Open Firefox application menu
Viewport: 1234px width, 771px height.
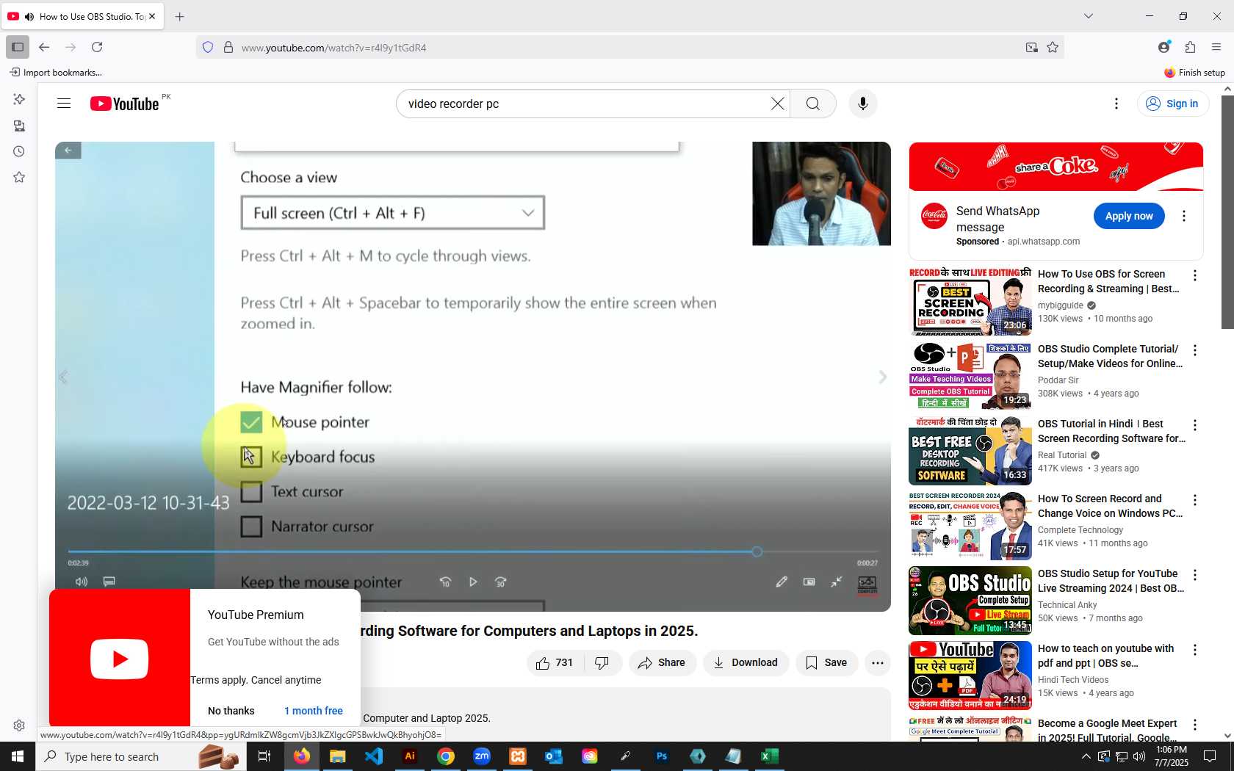point(1216,47)
